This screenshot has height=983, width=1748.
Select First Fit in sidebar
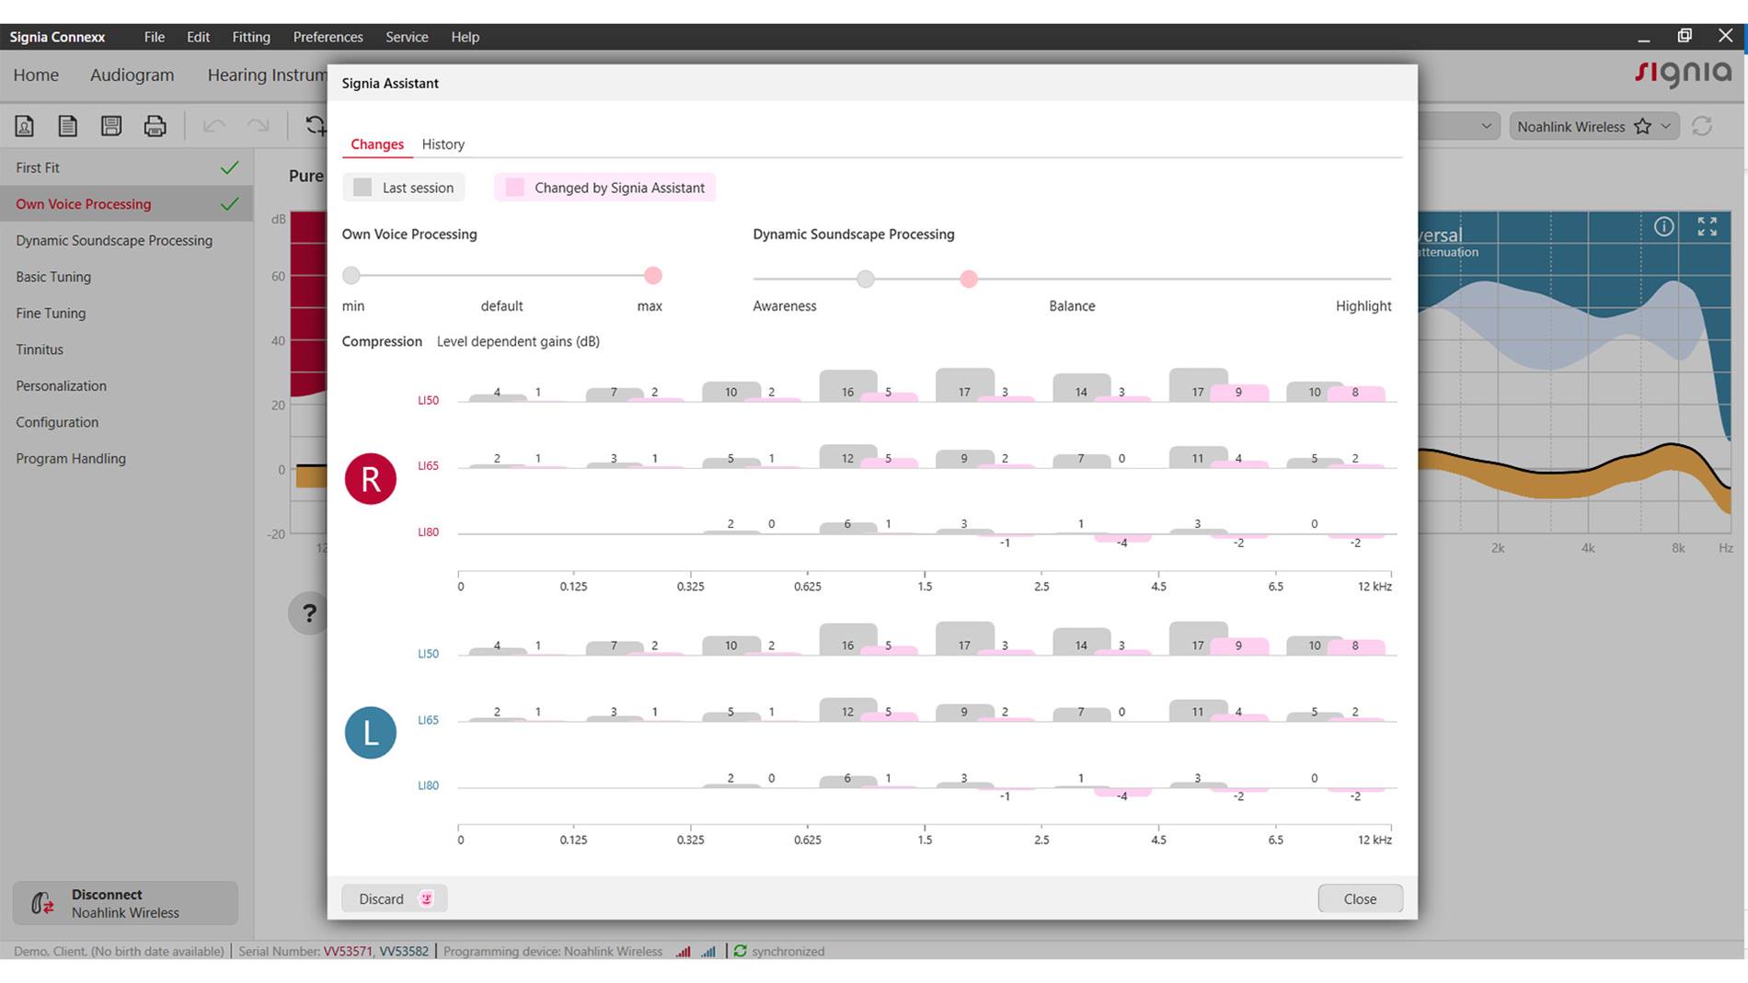pyautogui.click(x=126, y=167)
